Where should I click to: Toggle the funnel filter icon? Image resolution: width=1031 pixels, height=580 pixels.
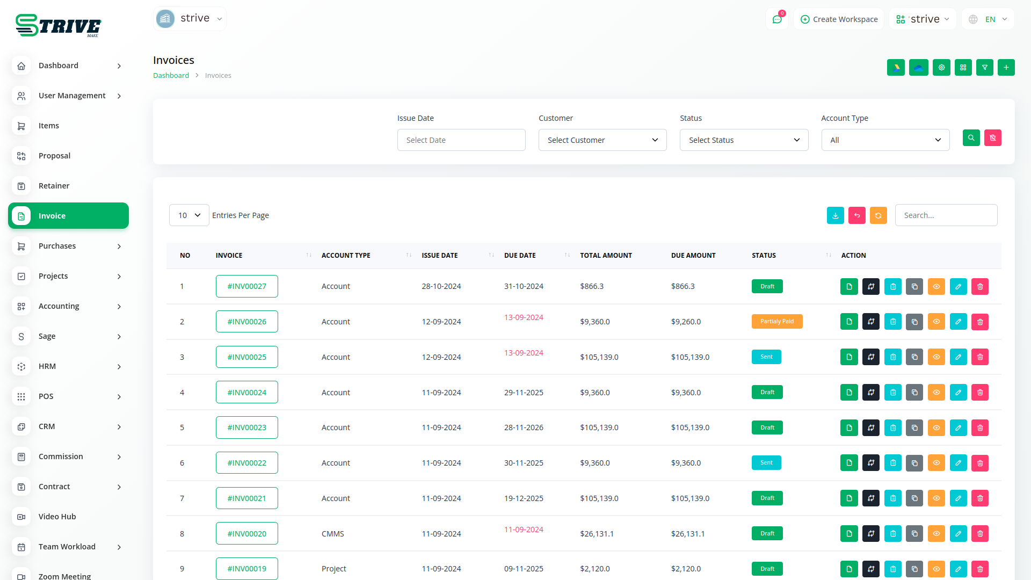click(984, 68)
